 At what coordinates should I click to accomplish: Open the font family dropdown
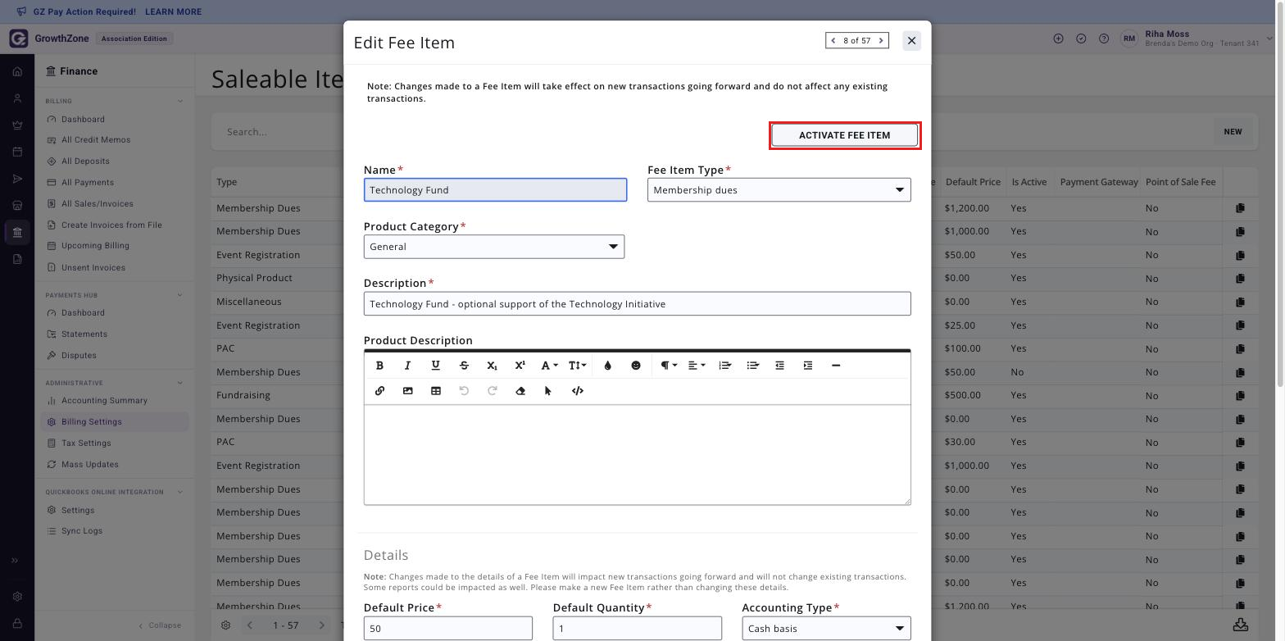(x=548, y=366)
